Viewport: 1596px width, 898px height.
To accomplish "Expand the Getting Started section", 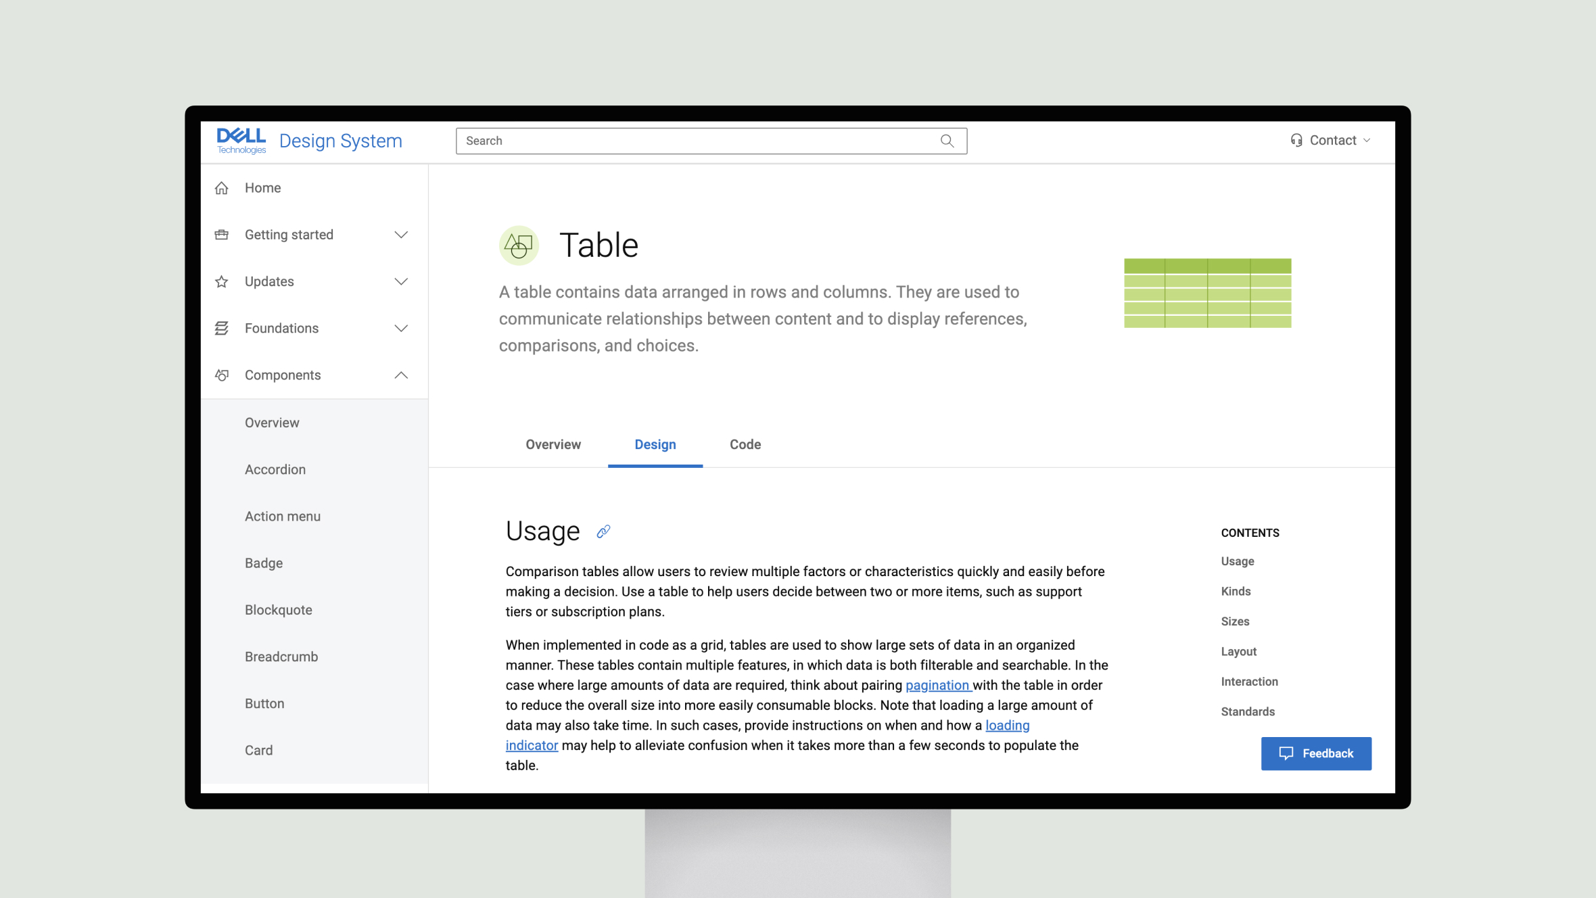I will click(x=401, y=235).
